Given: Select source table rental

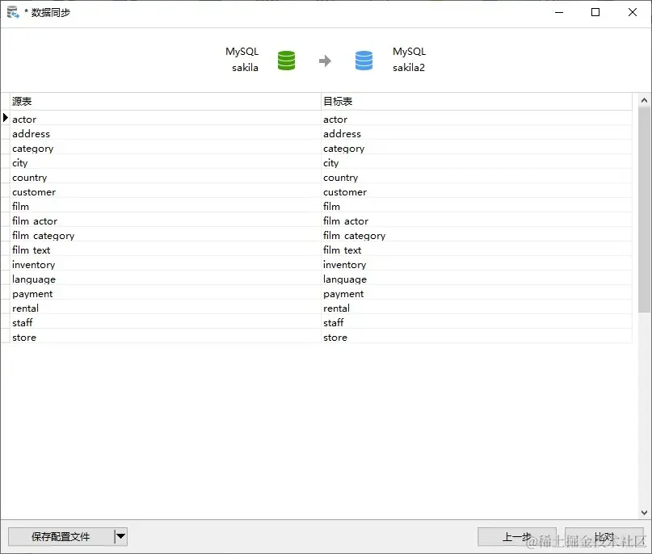Looking at the screenshot, I should coord(165,307).
